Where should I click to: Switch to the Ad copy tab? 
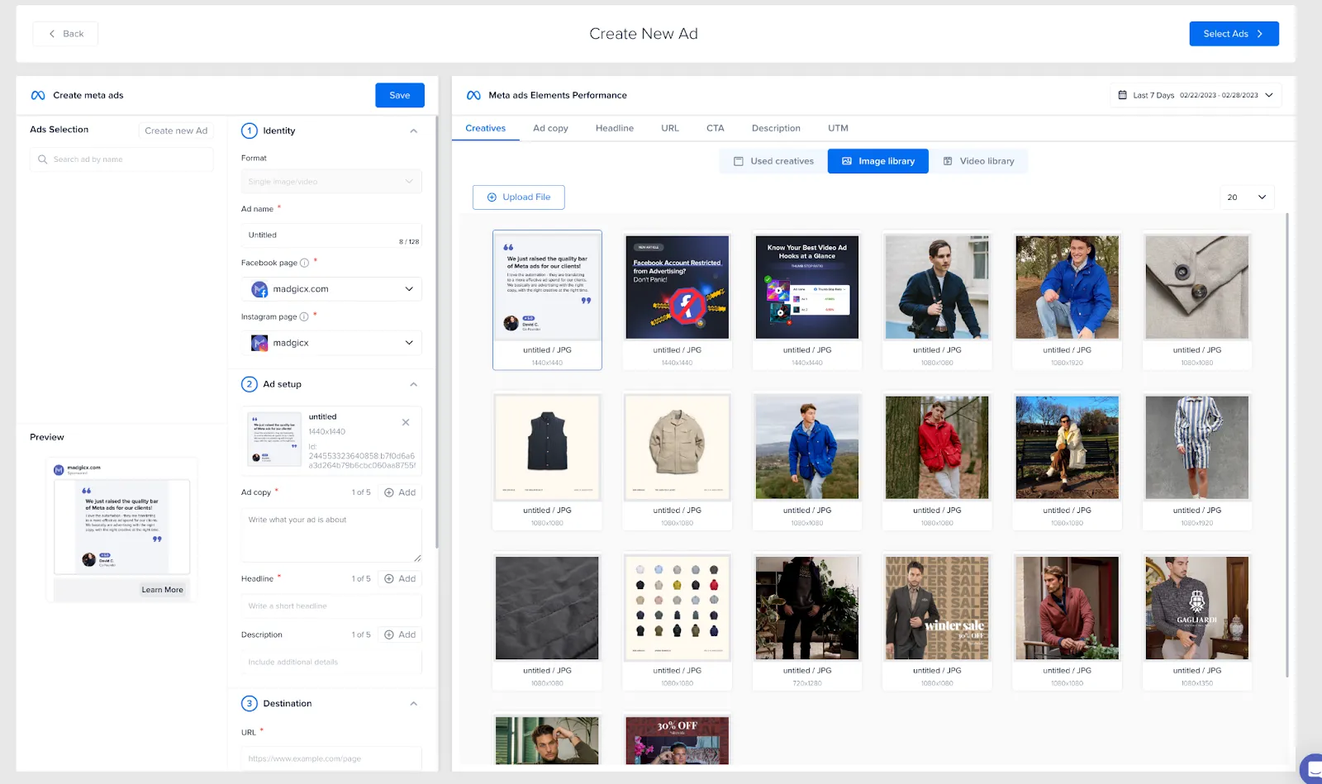(550, 129)
